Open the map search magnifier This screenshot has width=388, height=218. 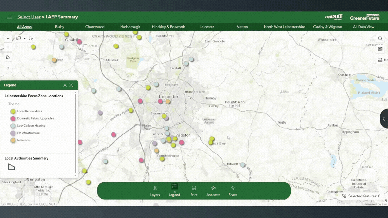click(x=380, y=38)
